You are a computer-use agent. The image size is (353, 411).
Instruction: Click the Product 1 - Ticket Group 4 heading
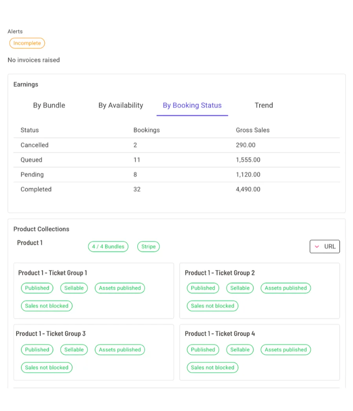pos(220,334)
